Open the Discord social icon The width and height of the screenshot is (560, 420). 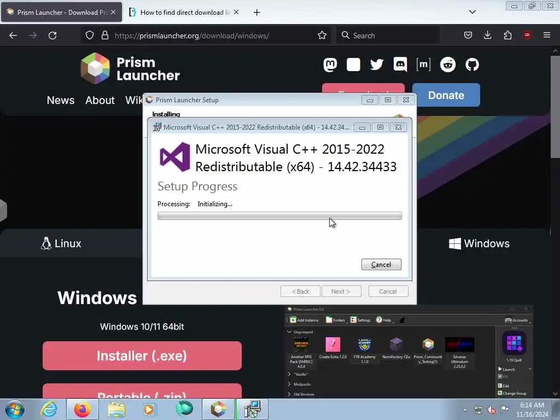[x=400, y=65]
